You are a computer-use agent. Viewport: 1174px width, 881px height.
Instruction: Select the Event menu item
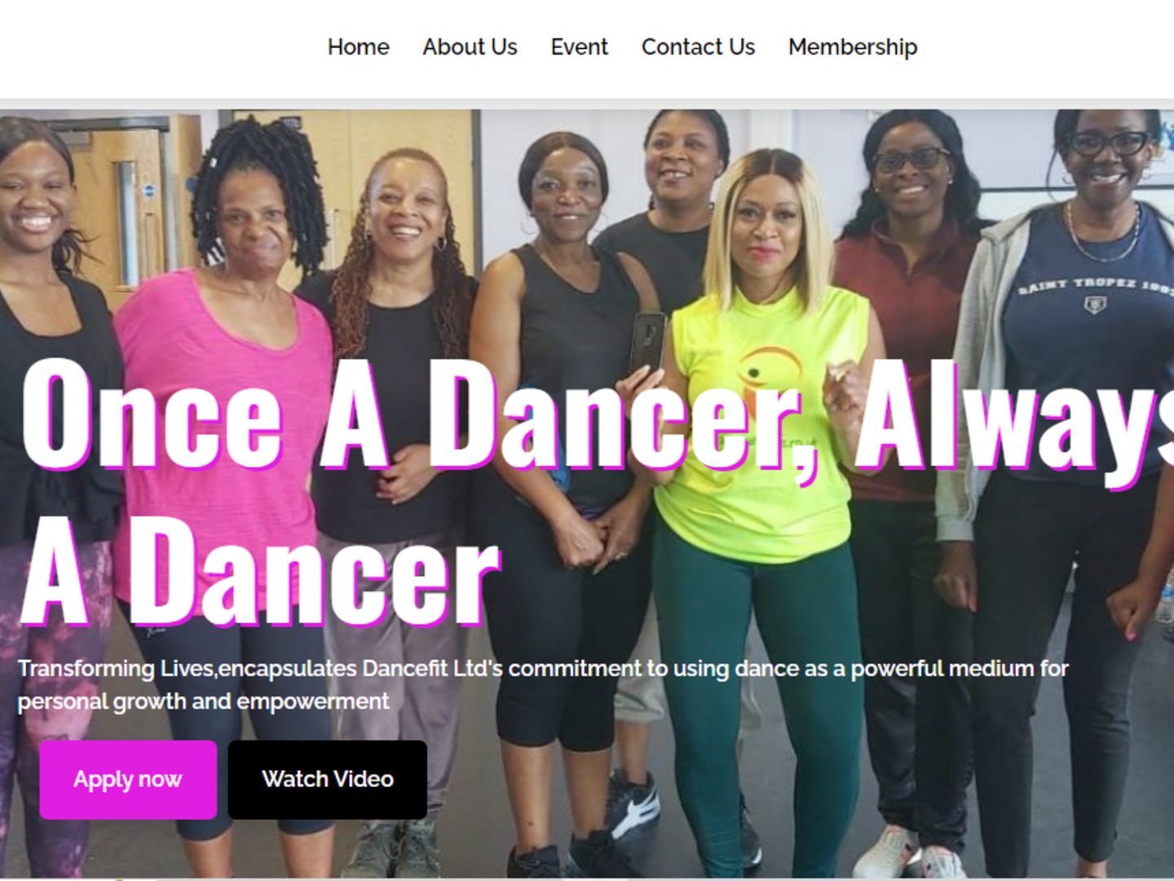(579, 47)
